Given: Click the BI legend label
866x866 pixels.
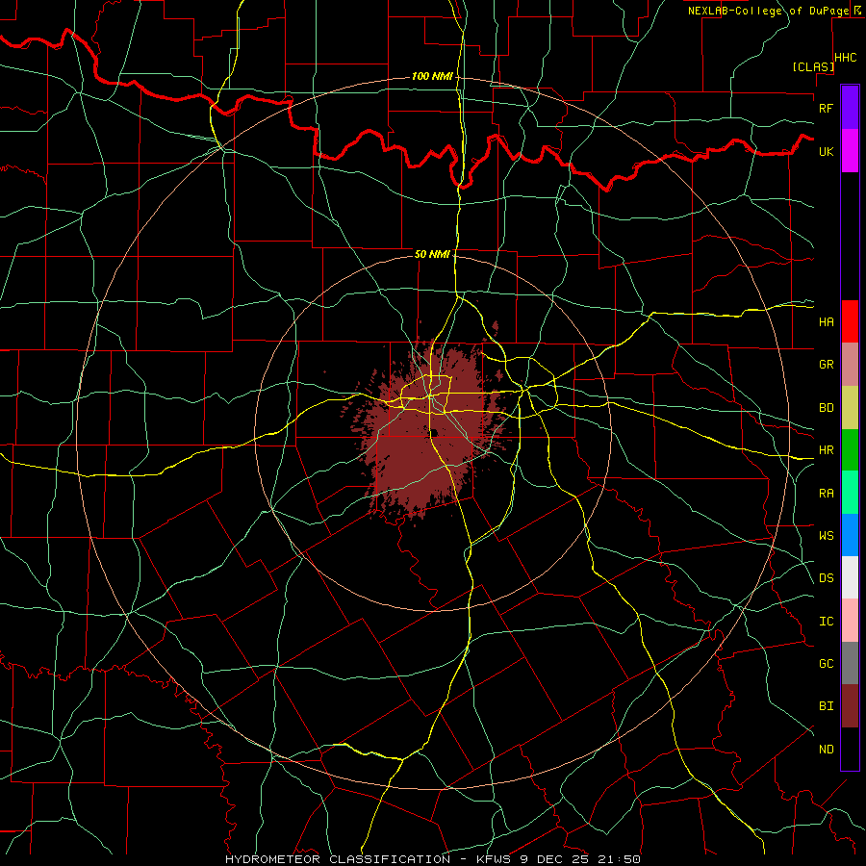Looking at the screenshot, I should point(826,706).
